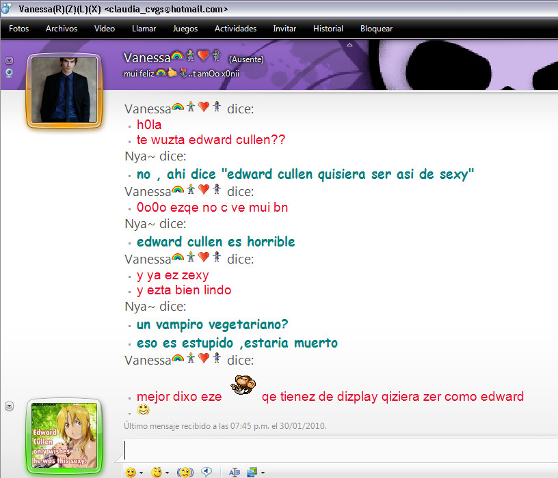Click the personal message 'mui feliz'

[x=139, y=74]
